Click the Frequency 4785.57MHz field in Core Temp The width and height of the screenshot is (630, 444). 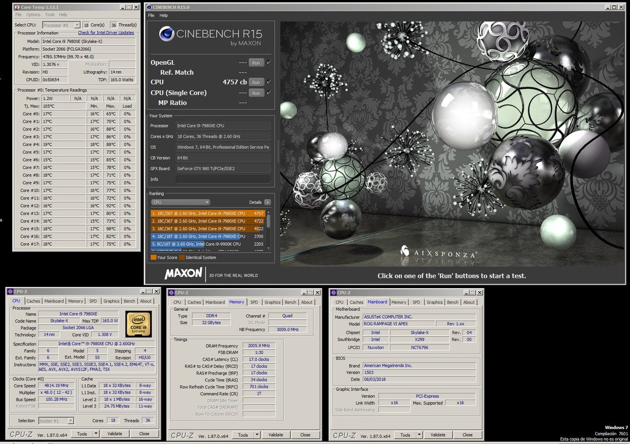(x=88, y=57)
